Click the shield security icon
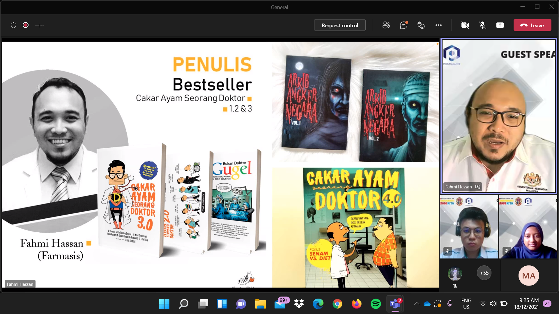This screenshot has height=314, width=559. pyautogui.click(x=13, y=25)
